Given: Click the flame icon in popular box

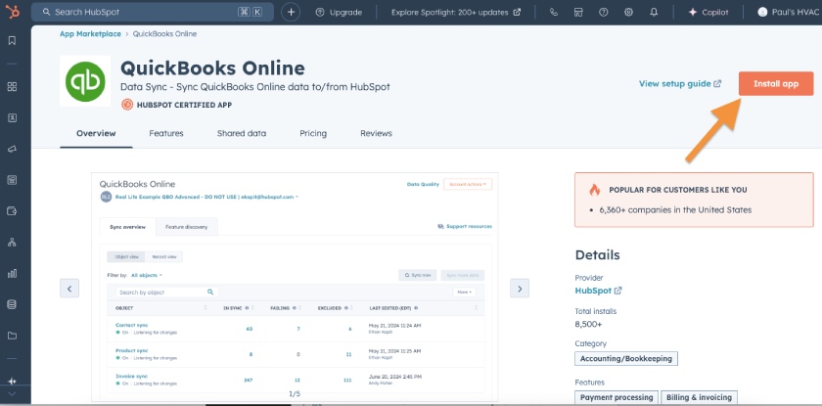Looking at the screenshot, I should pos(595,190).
